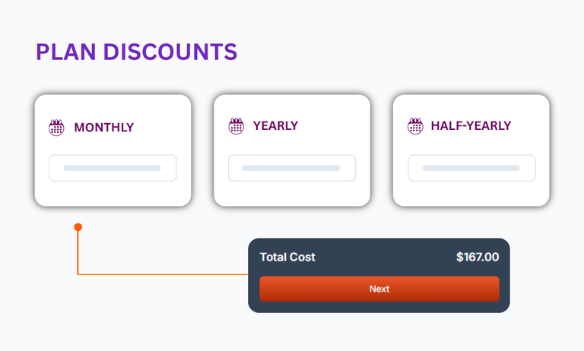Screen dimensions: 584x351
Task: Select the MONTHLY plan card
Action: pos(113,150)
